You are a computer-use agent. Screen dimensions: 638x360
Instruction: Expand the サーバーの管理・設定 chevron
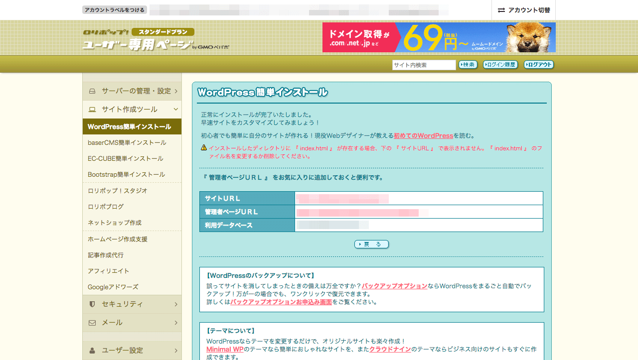(176, 91)
